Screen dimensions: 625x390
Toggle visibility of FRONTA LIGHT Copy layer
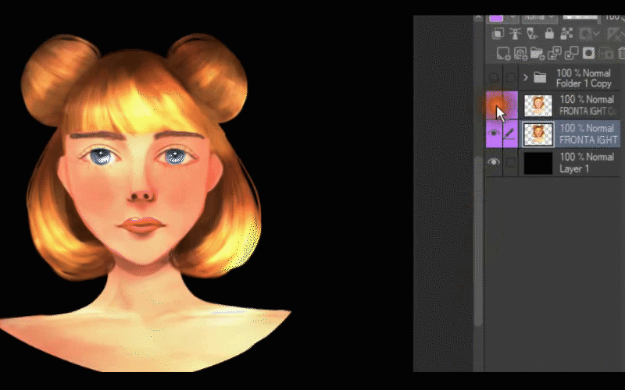pos(495,105)
